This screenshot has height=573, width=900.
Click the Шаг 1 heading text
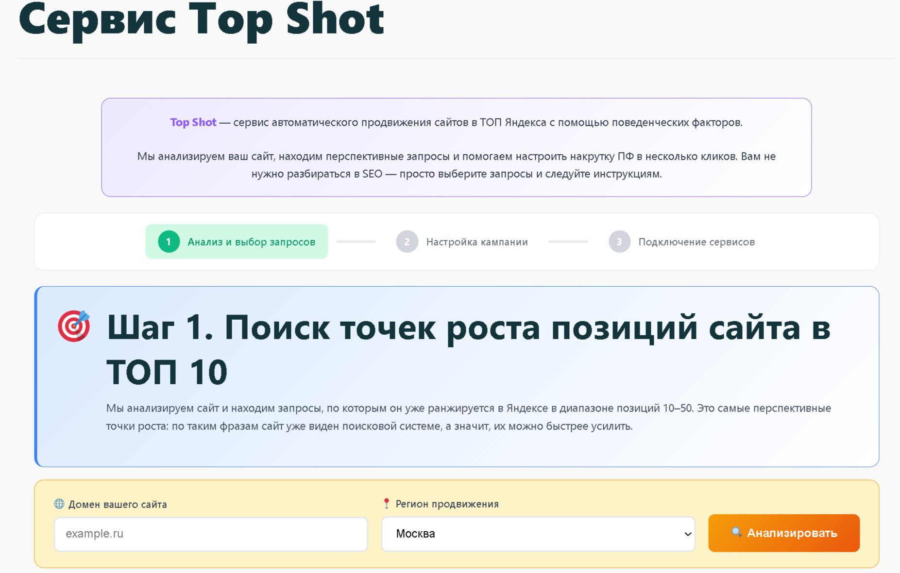pos(468,349)
